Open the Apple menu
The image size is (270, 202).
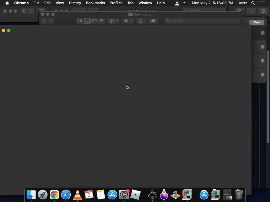pos(7,3)
